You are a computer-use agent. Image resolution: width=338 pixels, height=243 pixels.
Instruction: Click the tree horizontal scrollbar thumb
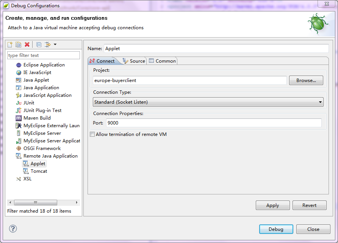point(36,202)
